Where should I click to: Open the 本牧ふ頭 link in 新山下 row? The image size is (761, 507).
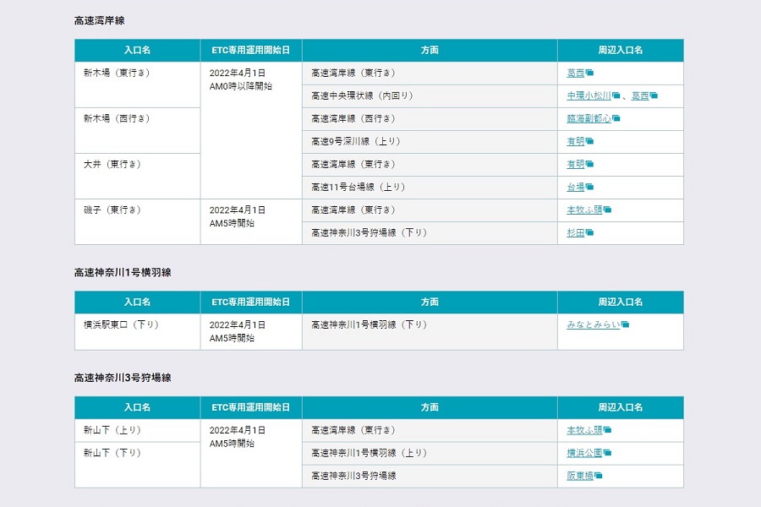click(x=585, y=430)
